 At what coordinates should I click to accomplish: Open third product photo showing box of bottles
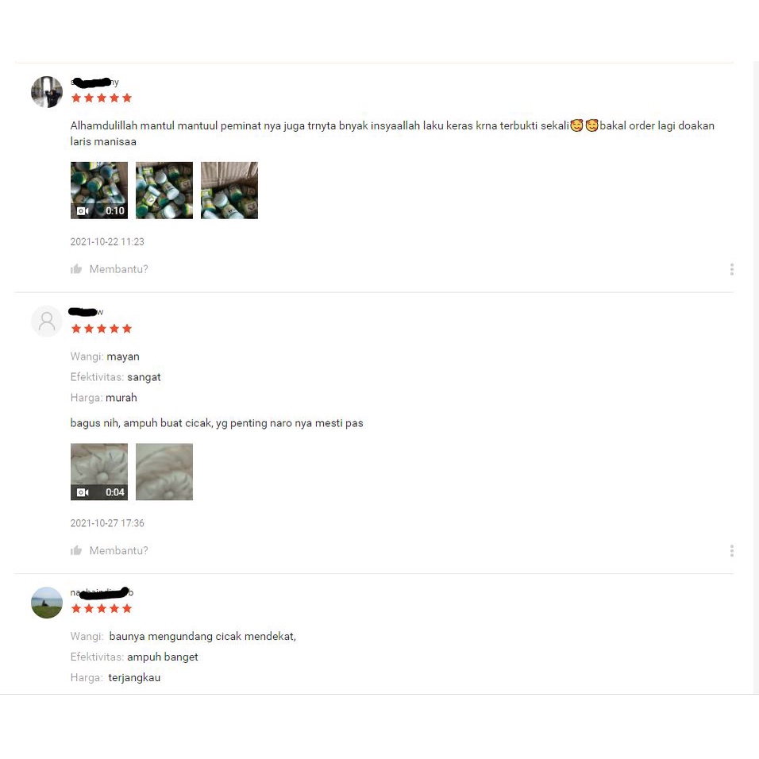[x=229, y=191]
